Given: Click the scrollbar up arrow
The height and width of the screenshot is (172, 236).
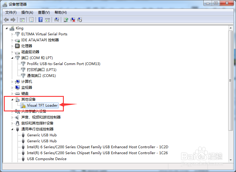Looking at the screenshot, I should [x=230, y=28].
